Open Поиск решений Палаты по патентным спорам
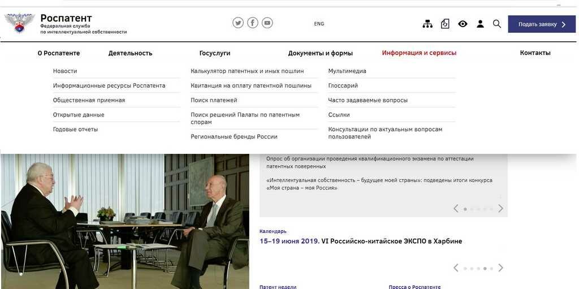579x289 pixels. click(x=245, y=118)
